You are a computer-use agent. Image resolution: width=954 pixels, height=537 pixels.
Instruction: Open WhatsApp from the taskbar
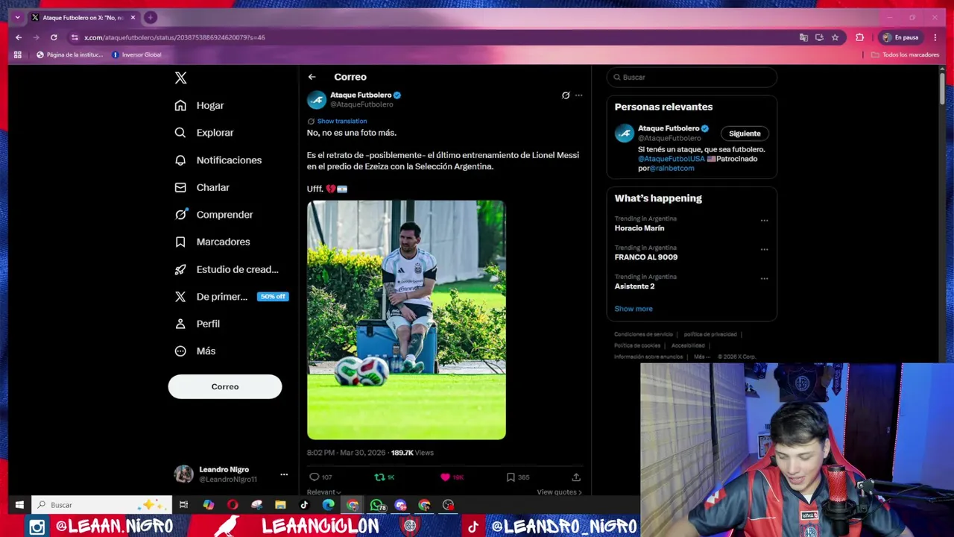(x=376, y=505)
